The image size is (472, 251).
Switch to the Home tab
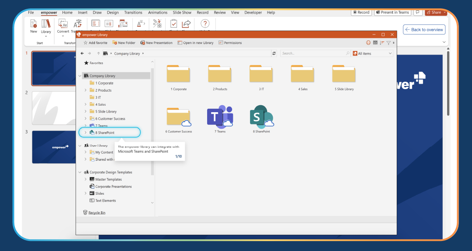pos(67,12)
